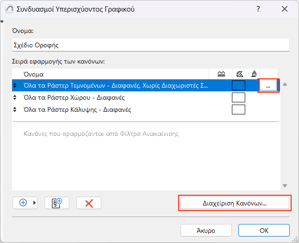Click the surface paint column header icon

(x=254, y=74)
